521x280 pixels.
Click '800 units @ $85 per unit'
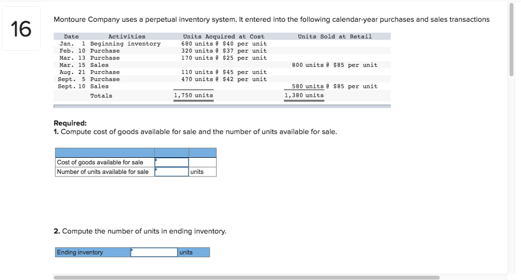(x=335, y=65)
